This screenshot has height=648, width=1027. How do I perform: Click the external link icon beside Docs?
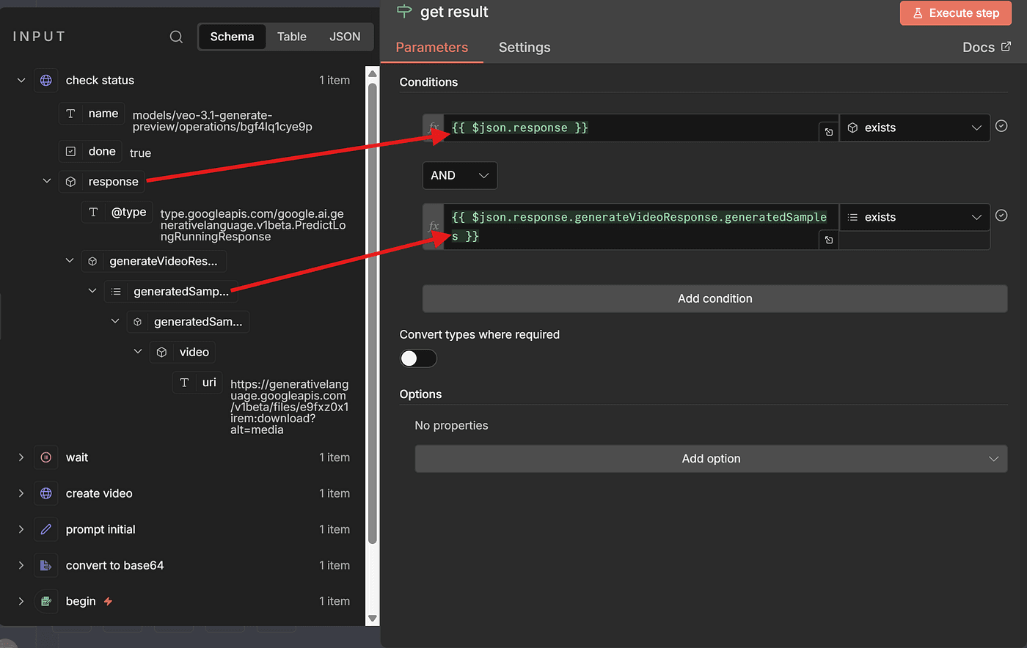tap(1006, 47)
